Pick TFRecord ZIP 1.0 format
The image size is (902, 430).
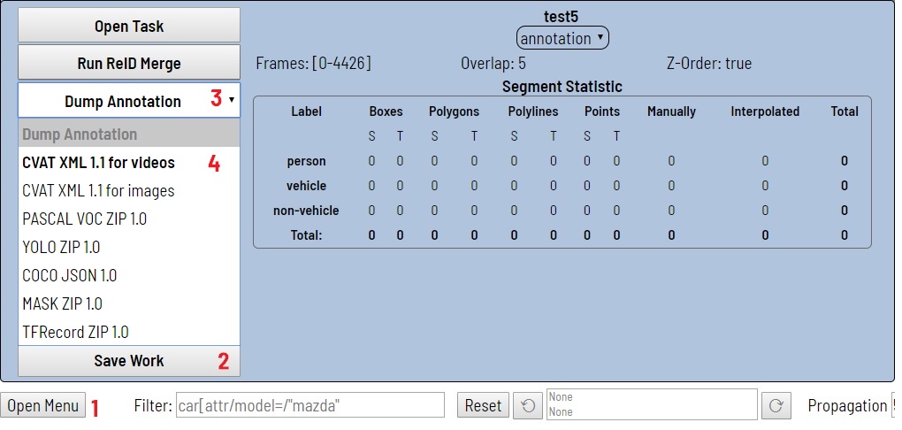[x=75, y=332]
